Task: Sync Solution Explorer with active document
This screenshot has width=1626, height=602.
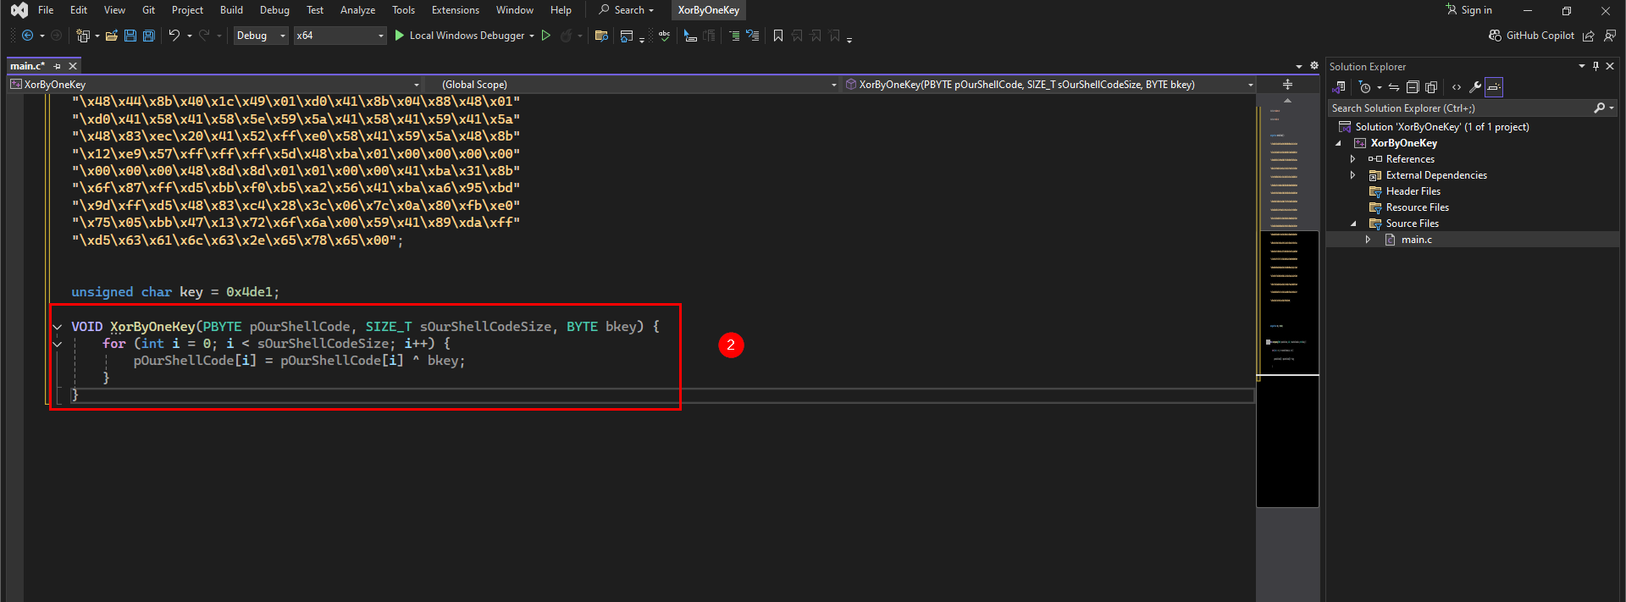Action: pos(1394,87)
